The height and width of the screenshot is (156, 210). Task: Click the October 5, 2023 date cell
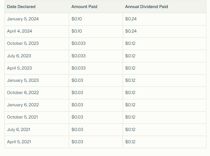point(23,43)
